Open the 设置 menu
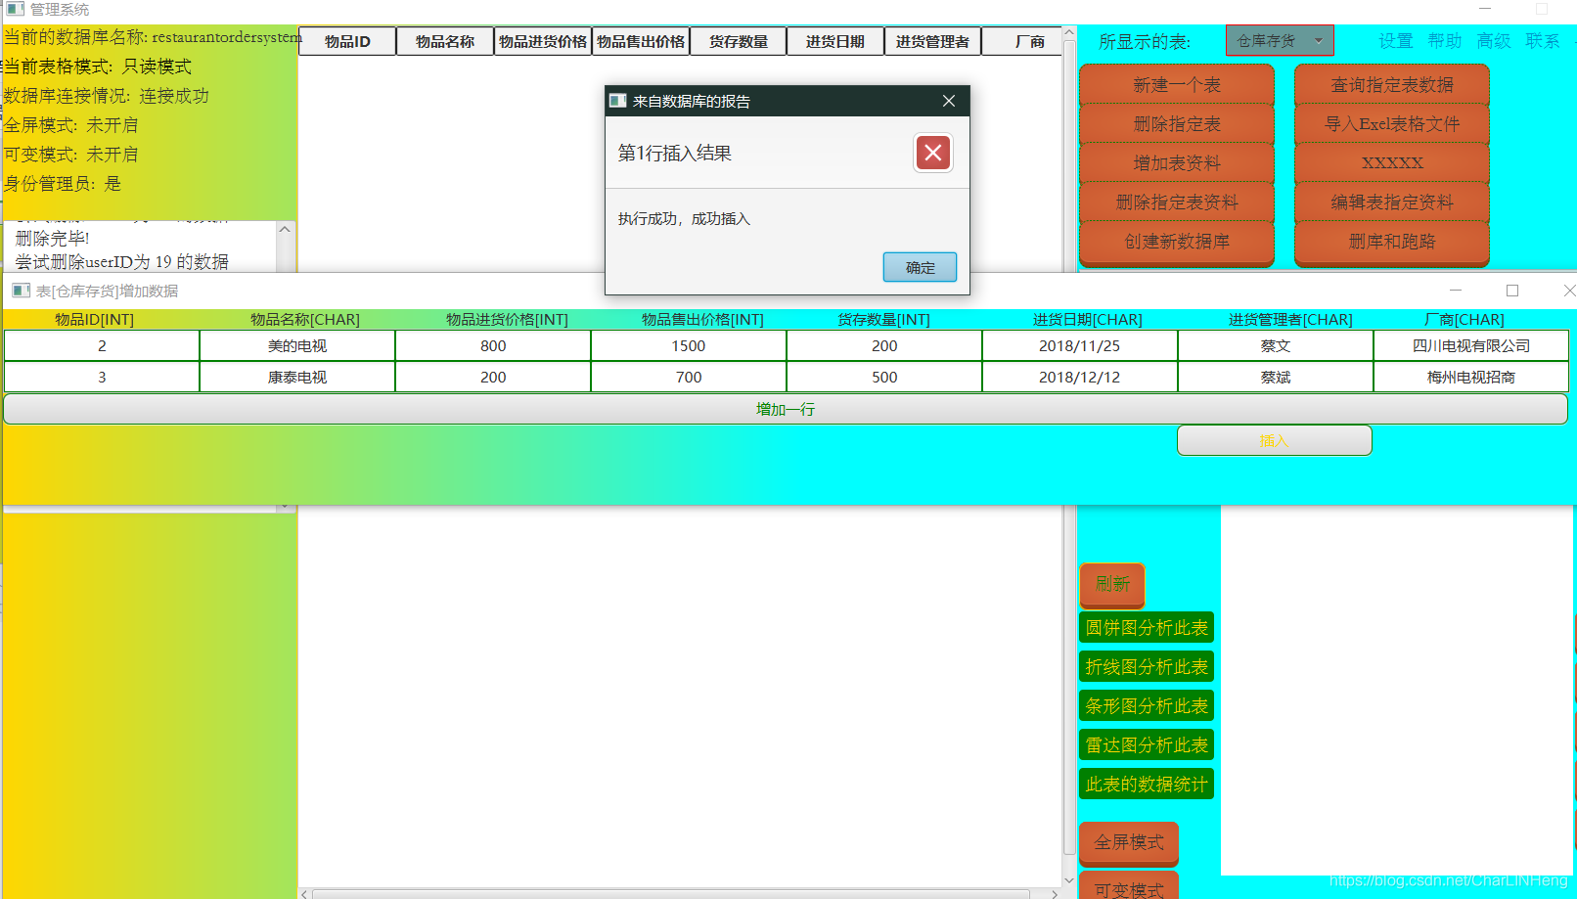The height and width of the screenshot is (899, 1577). (1396, 41)
